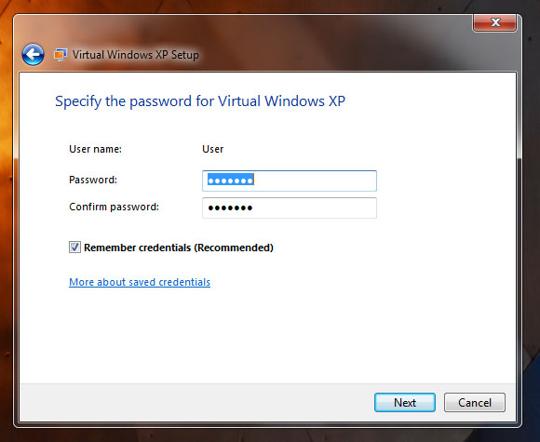
Task: Go back using the blue arrow button
Action: click(33, 54)
